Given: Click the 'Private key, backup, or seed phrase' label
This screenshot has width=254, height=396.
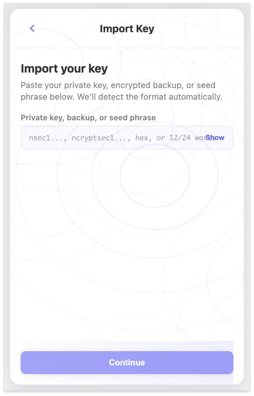Looking at the screenshot, I should tap(88, 117).
